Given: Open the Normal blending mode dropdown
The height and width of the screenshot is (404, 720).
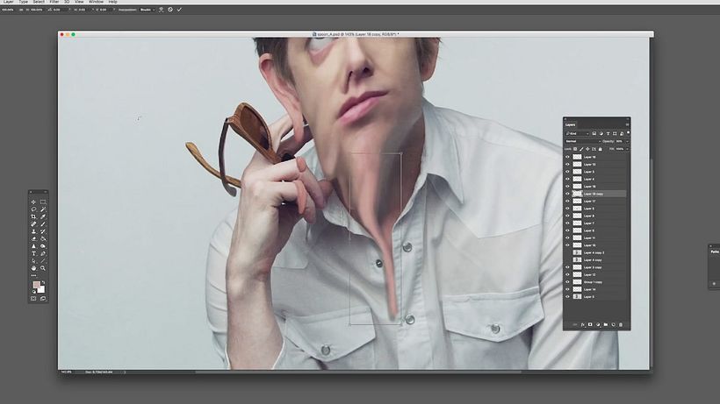Looking at the screenshot, I should point(583,141).
